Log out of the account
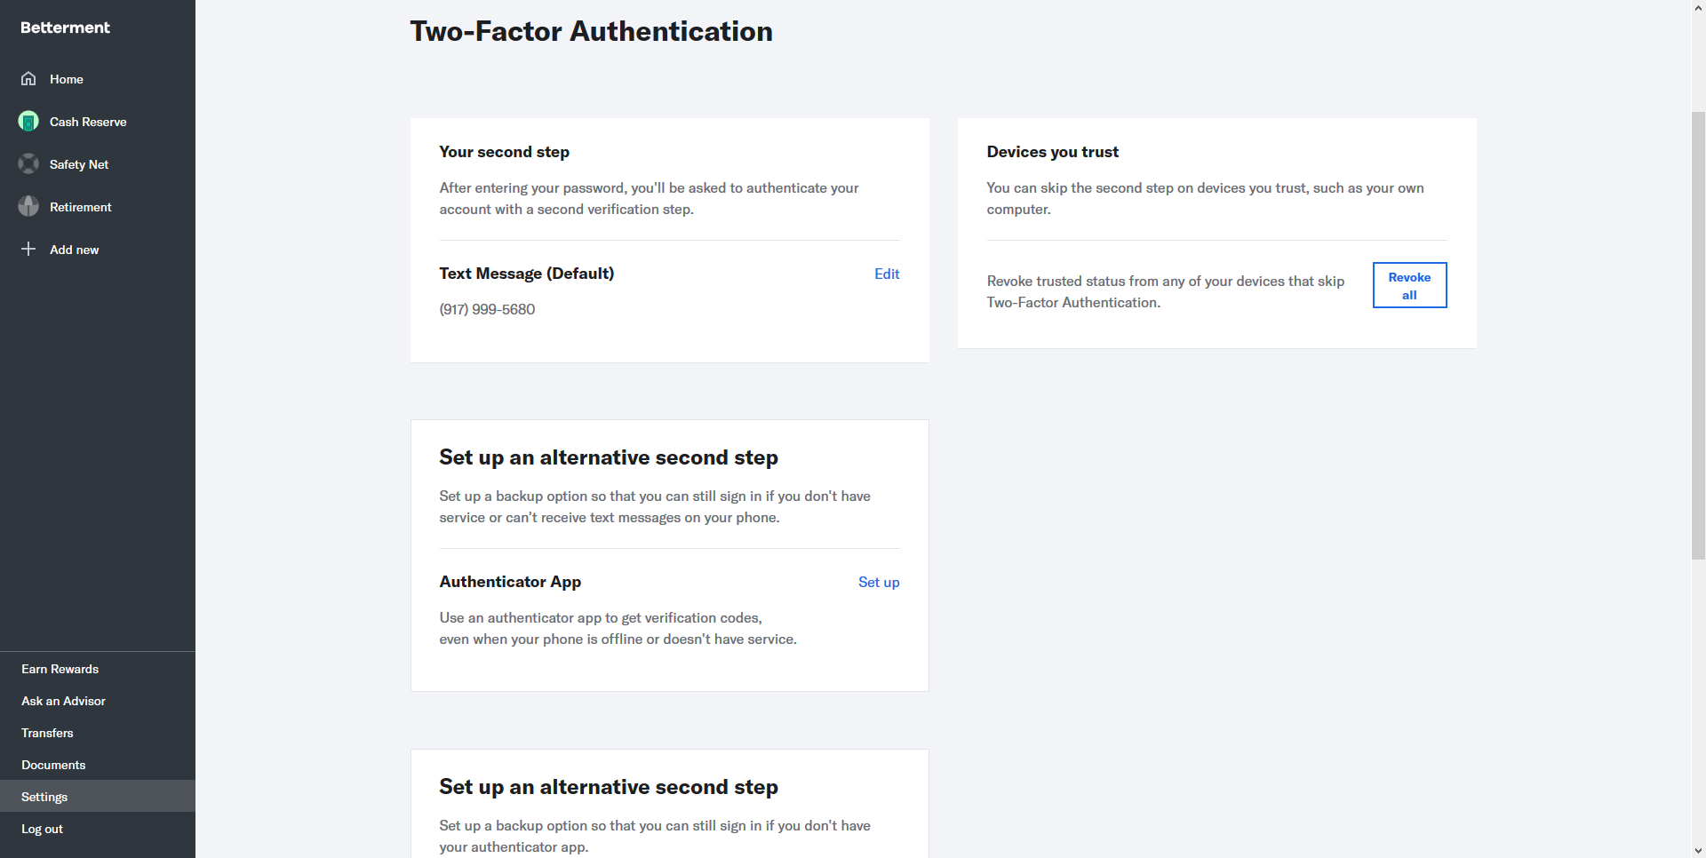 click(42, 829)
